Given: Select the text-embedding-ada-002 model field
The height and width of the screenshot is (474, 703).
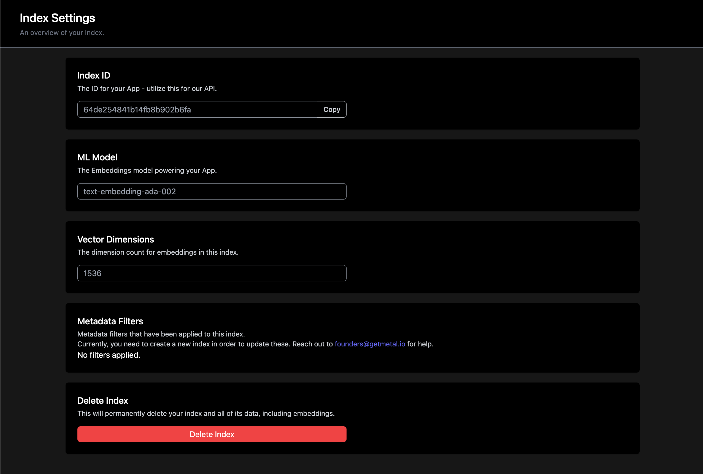Looking at the screenshot, I should [212, 191].
